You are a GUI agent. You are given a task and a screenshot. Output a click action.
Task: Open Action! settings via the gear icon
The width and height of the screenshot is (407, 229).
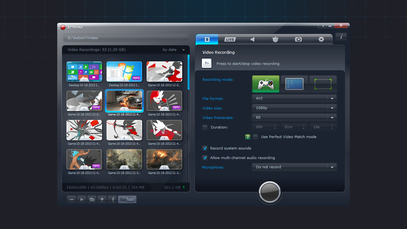point(321,39)
